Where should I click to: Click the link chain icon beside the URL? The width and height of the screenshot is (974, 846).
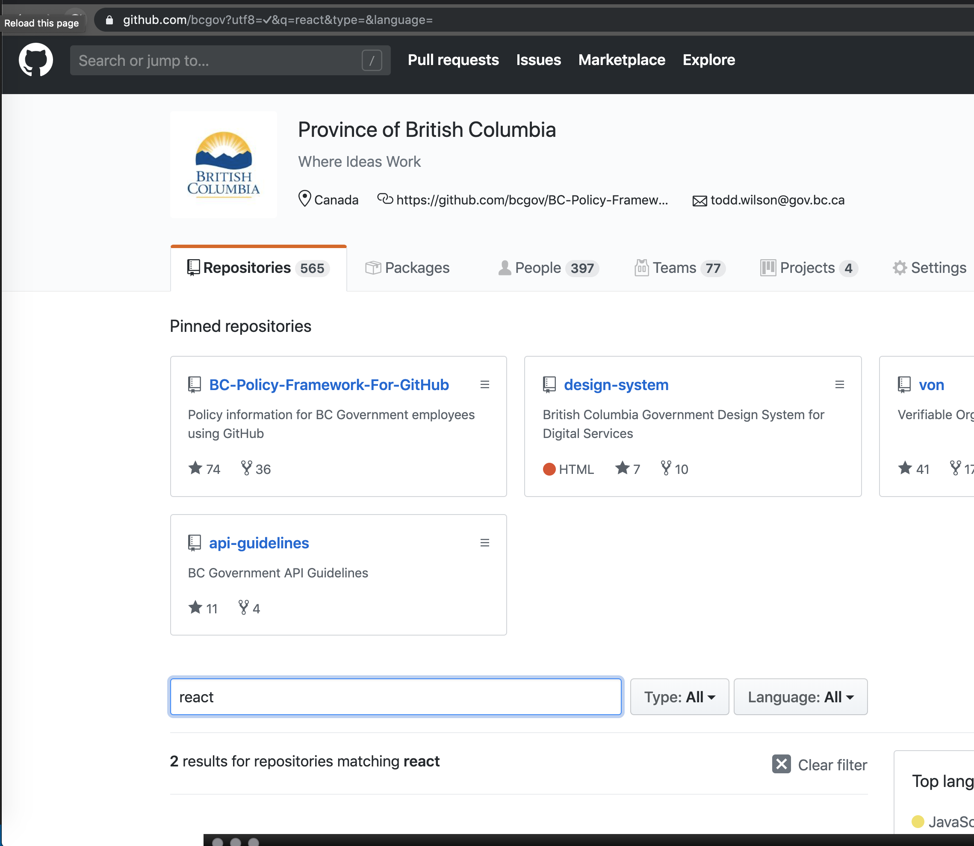pos(385,199)
